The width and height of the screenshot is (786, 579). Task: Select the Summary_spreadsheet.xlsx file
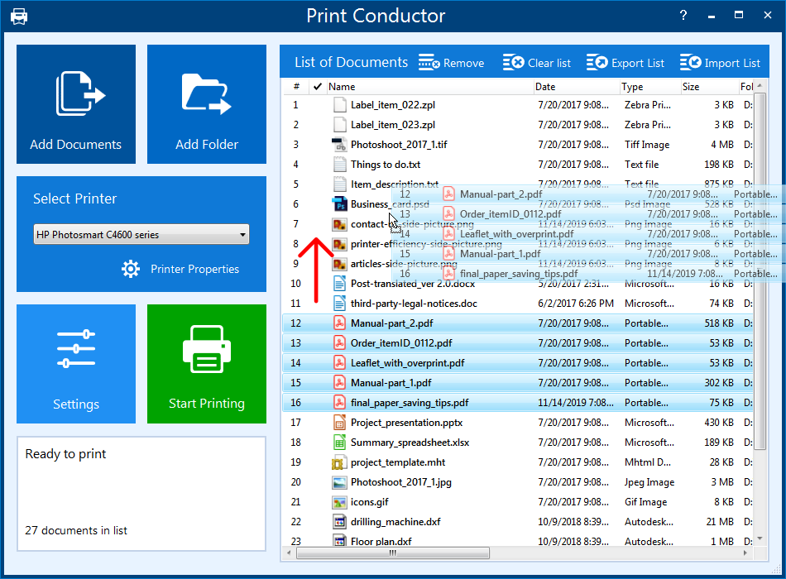[x=410, y=443]
